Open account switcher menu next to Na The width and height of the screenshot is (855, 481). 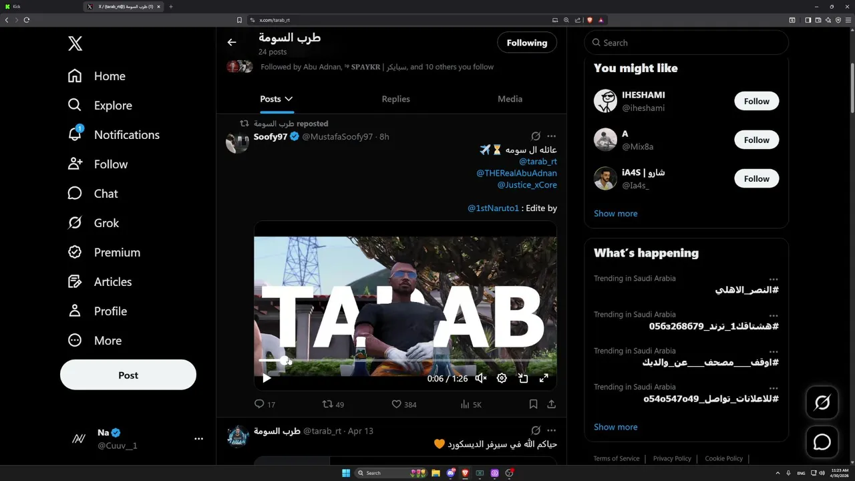click(198, 439)
